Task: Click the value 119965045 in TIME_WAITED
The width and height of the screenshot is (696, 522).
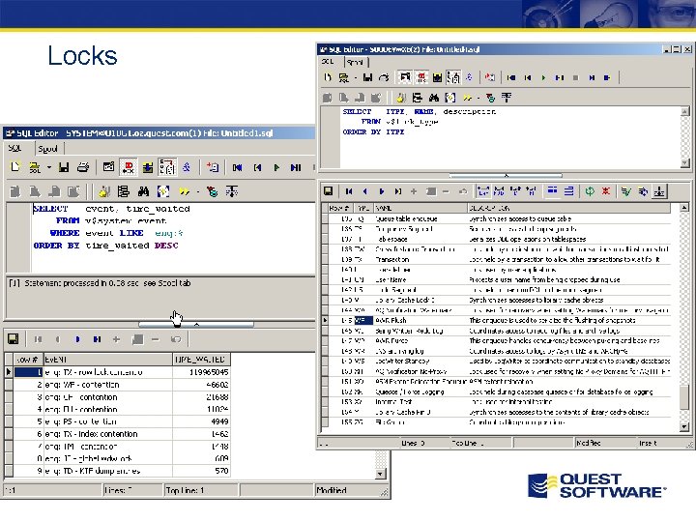Action: pyautogui.click(x=209, y=372)
